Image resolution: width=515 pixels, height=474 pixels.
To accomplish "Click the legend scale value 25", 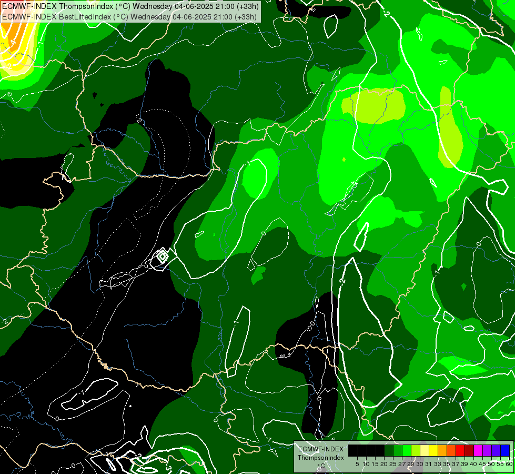I will (x=393, y=464).
